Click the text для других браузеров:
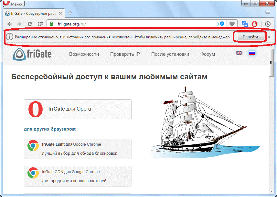The image size is (277, 197). pos(50,129)
